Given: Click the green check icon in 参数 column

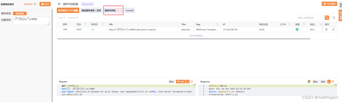Looking at the screenshot, I should coord(297,29).
